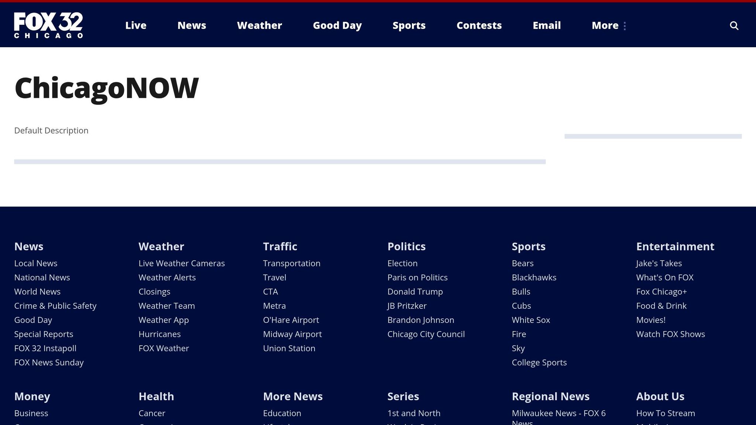Open Sports in the top menu
Viewport: 756px width, 425px height.
click(x=409, y=25)
